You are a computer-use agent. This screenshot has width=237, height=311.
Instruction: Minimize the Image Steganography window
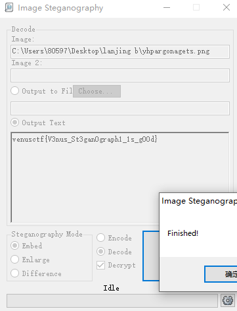click(167, 7)
